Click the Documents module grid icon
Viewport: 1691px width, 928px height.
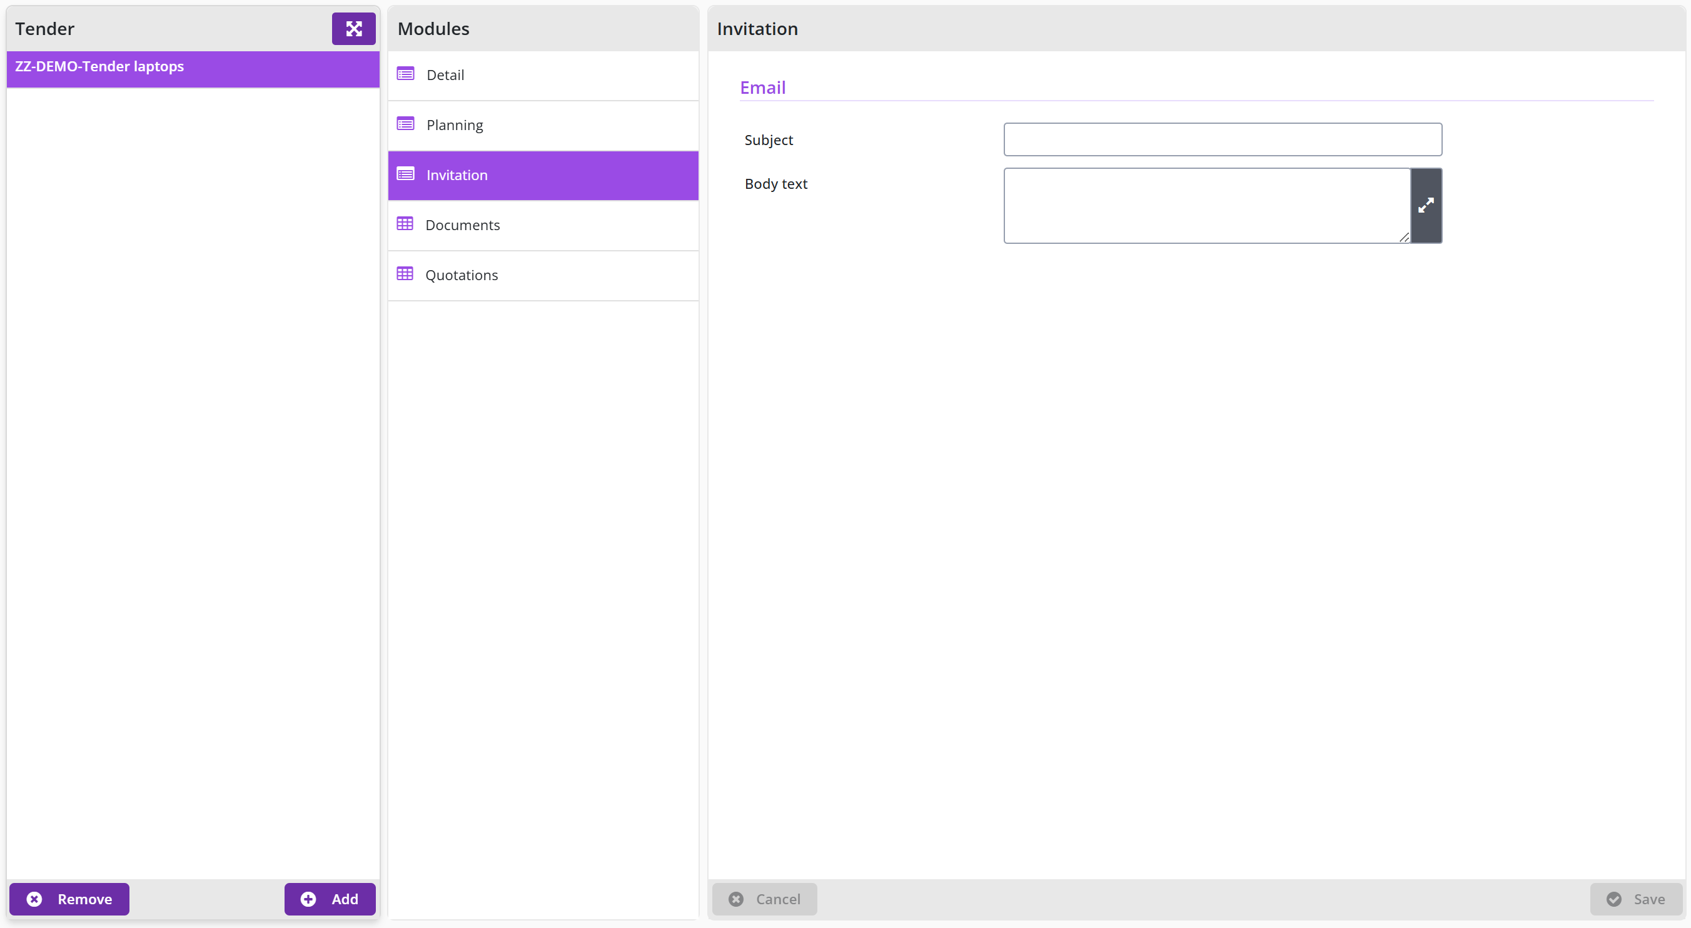[405, 224]
